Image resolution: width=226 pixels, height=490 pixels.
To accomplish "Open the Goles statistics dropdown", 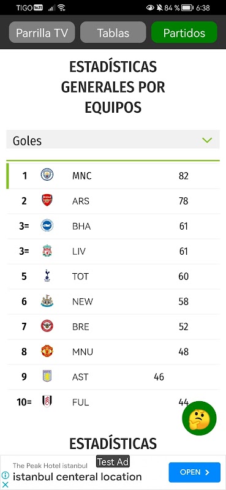I will [113, 141].
